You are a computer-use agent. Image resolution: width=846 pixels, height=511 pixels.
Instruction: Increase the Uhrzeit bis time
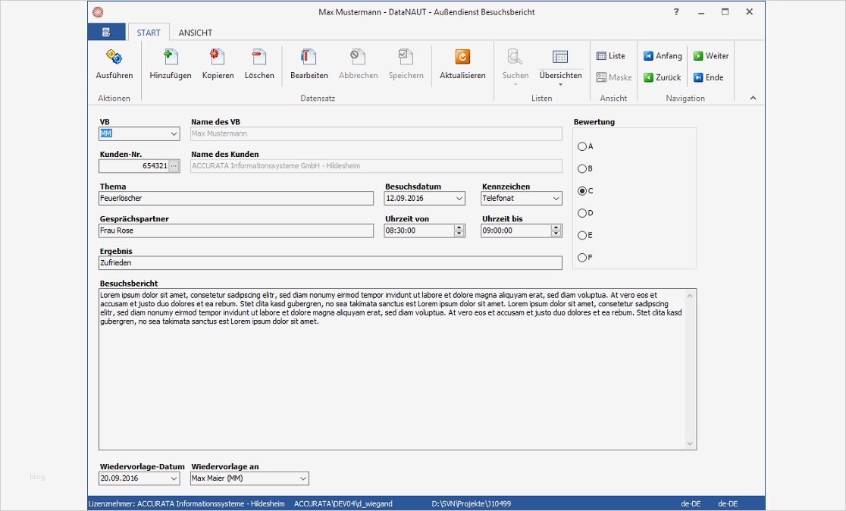click(556, 227)
